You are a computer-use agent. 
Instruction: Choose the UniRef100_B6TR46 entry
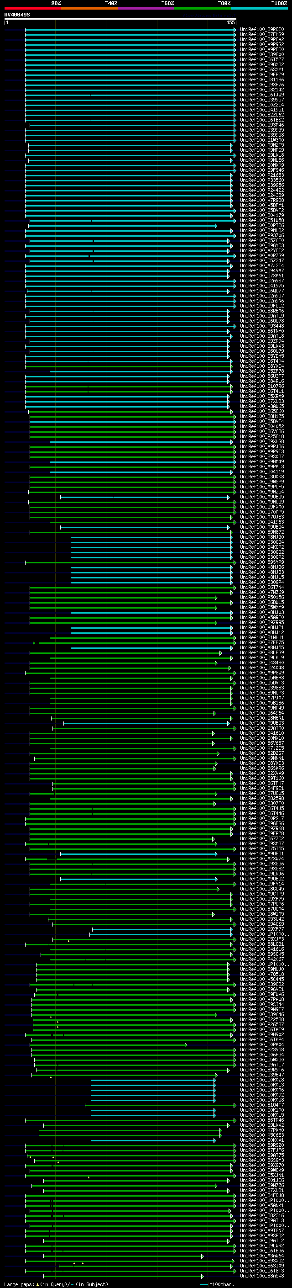[x=262, y=1120]
